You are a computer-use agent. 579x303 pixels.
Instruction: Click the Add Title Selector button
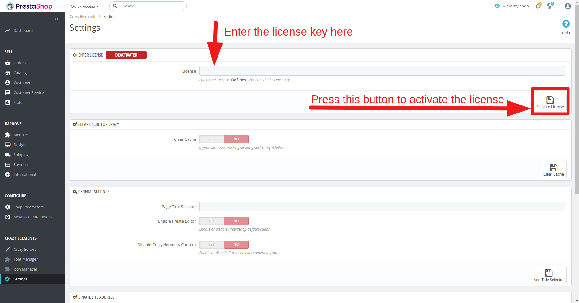tap(549, 275)
